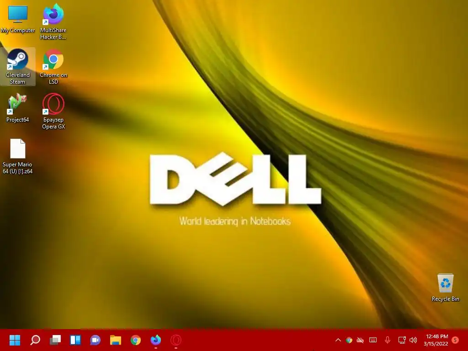Select the MultiShare Hacker B... shortcut
This screenshot has height=351, width=468.
coord(53,21)
